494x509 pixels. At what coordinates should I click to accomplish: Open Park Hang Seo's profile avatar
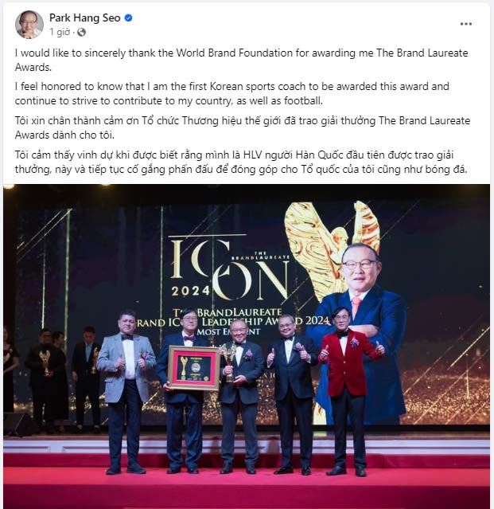point(29,25)
